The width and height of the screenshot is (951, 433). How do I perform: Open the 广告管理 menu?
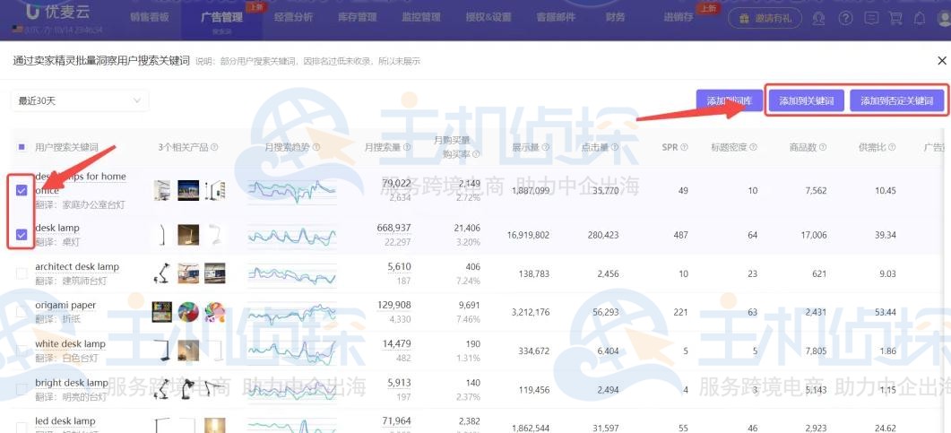click(x=221, y=18)
